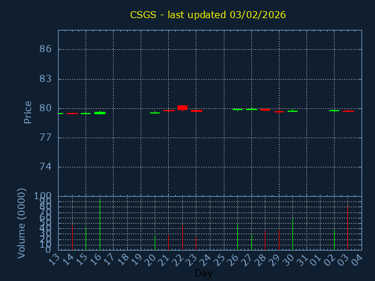
Task: Click the green volume bar on day 02
Action: (334, 240)
